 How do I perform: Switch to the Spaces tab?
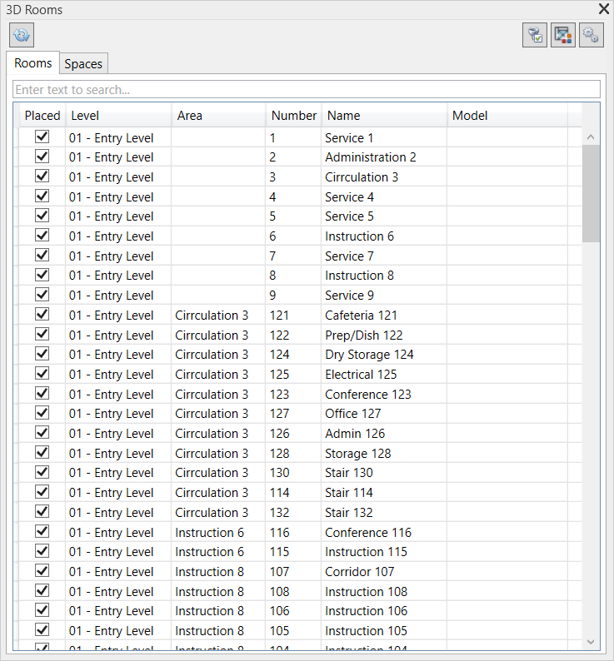coord(83,64)
